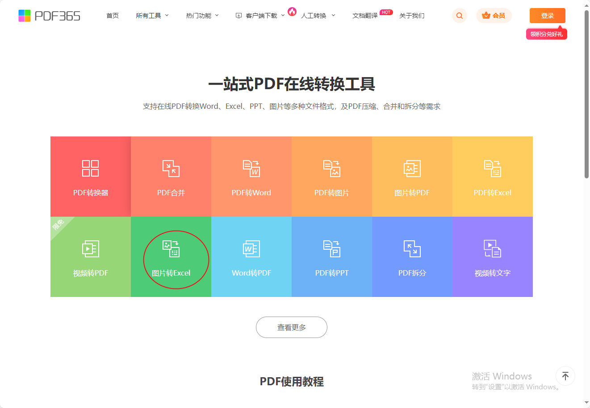Screen dimensions: 590x408
Task: Click the crown icon in 会员
Action: pyautogui.click(x=486, y=16)
